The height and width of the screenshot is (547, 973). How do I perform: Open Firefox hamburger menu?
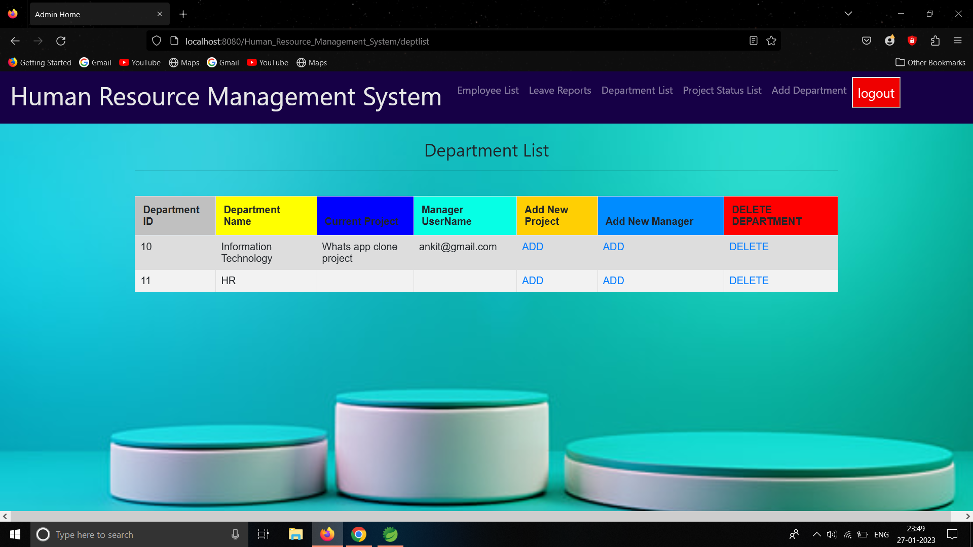(x=958, y=41)
